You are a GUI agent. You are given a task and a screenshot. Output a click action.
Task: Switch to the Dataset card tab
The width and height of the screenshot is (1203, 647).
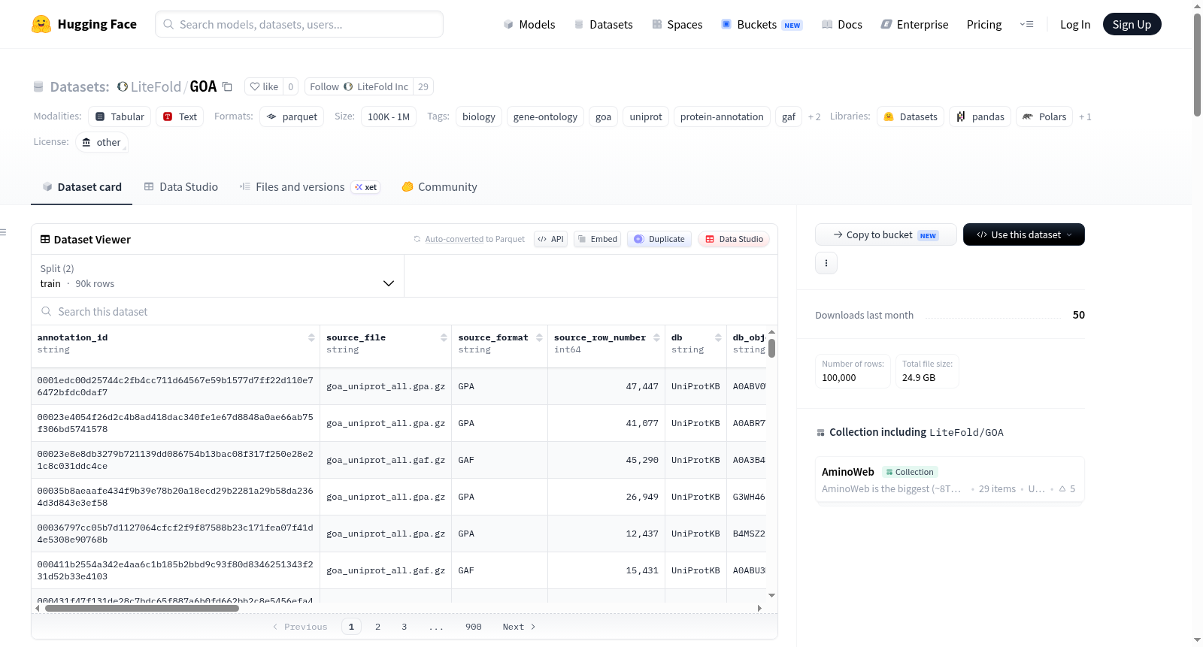point(81,187)
